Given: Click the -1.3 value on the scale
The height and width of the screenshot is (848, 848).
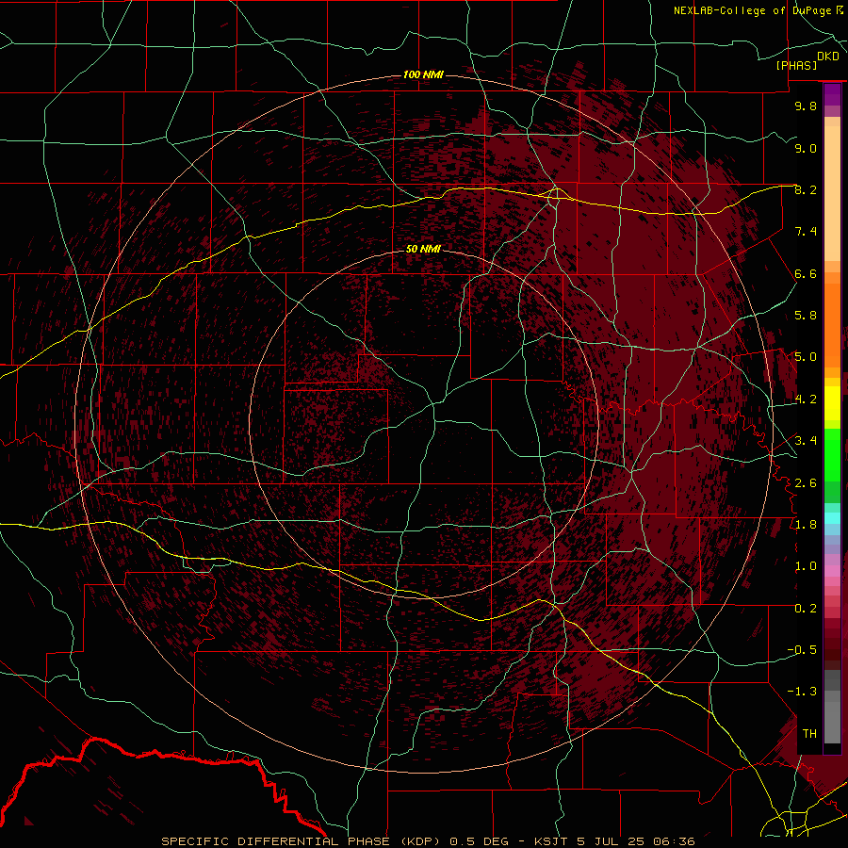Looking at the screenshot, I should point(802,692).
